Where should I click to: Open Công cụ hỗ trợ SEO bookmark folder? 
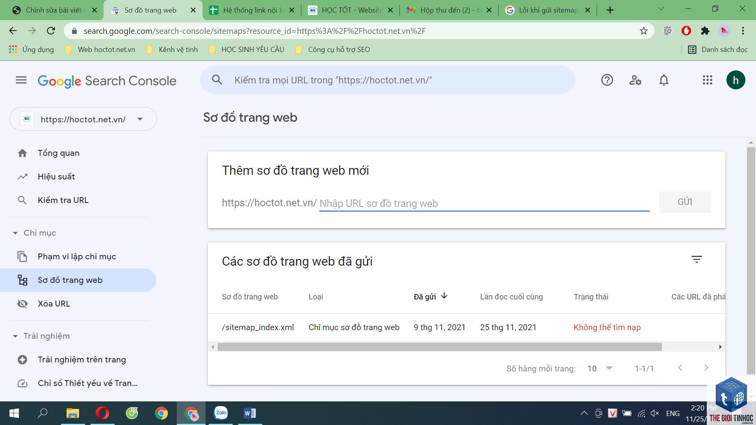pyautogui.click(x=333, y=50)
